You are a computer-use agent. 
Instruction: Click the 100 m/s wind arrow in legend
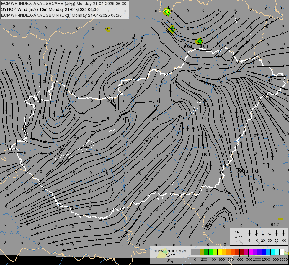point(283,233)
